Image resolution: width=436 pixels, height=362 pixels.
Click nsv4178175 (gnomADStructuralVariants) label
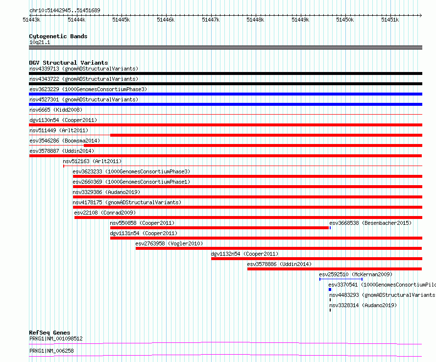tap(127, 202)
